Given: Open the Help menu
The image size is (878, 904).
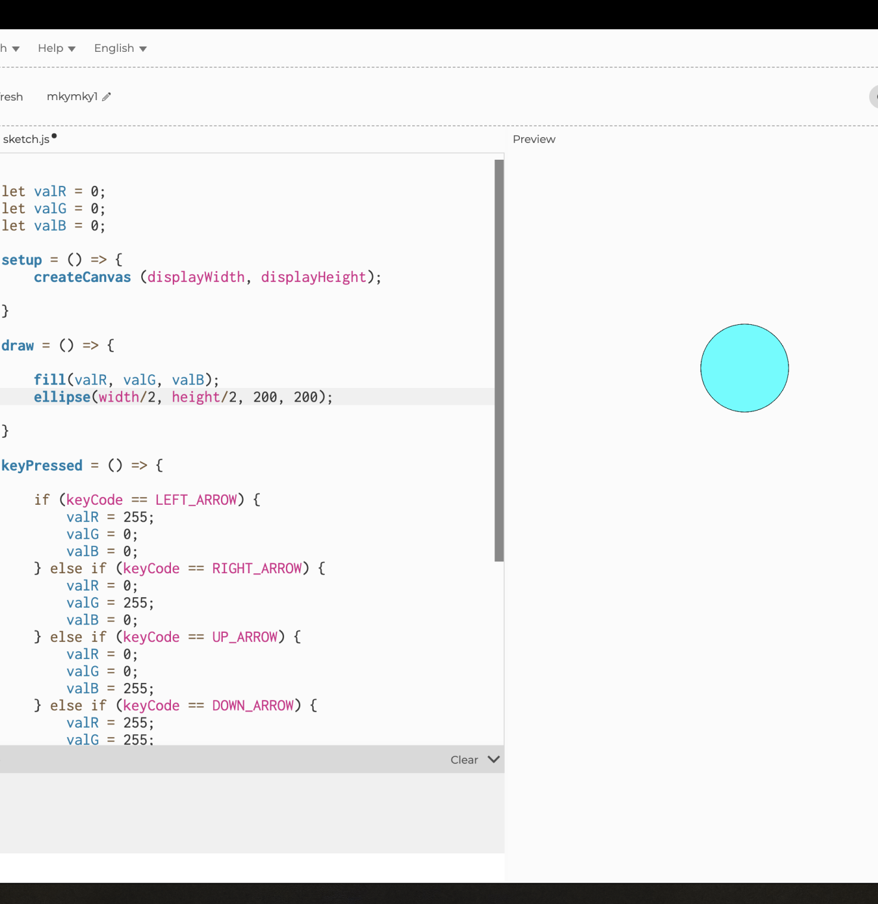Looking at the screenshot, I should point(57,48).
